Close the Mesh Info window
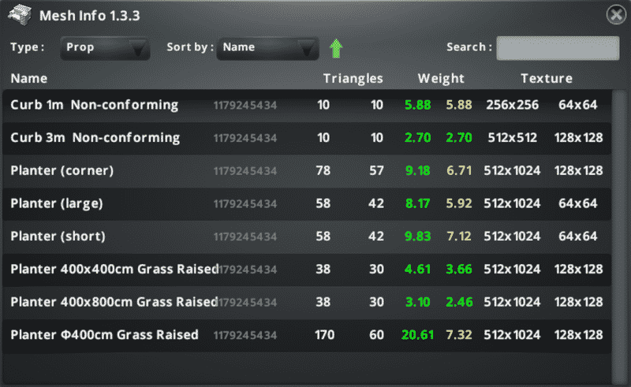 tap(615, 15)
